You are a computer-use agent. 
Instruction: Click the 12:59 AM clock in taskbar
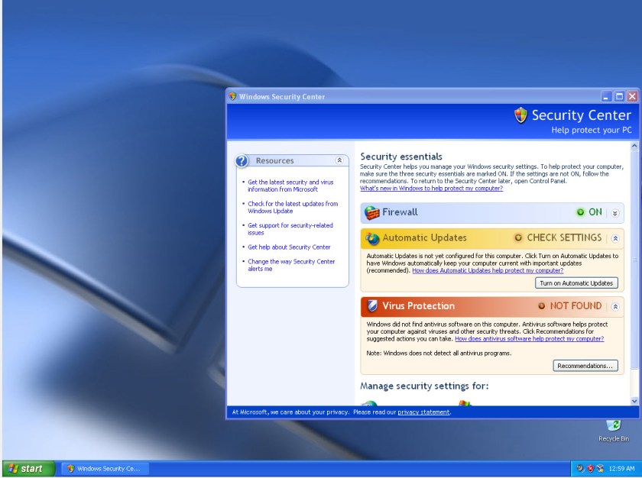pos(621,469)
